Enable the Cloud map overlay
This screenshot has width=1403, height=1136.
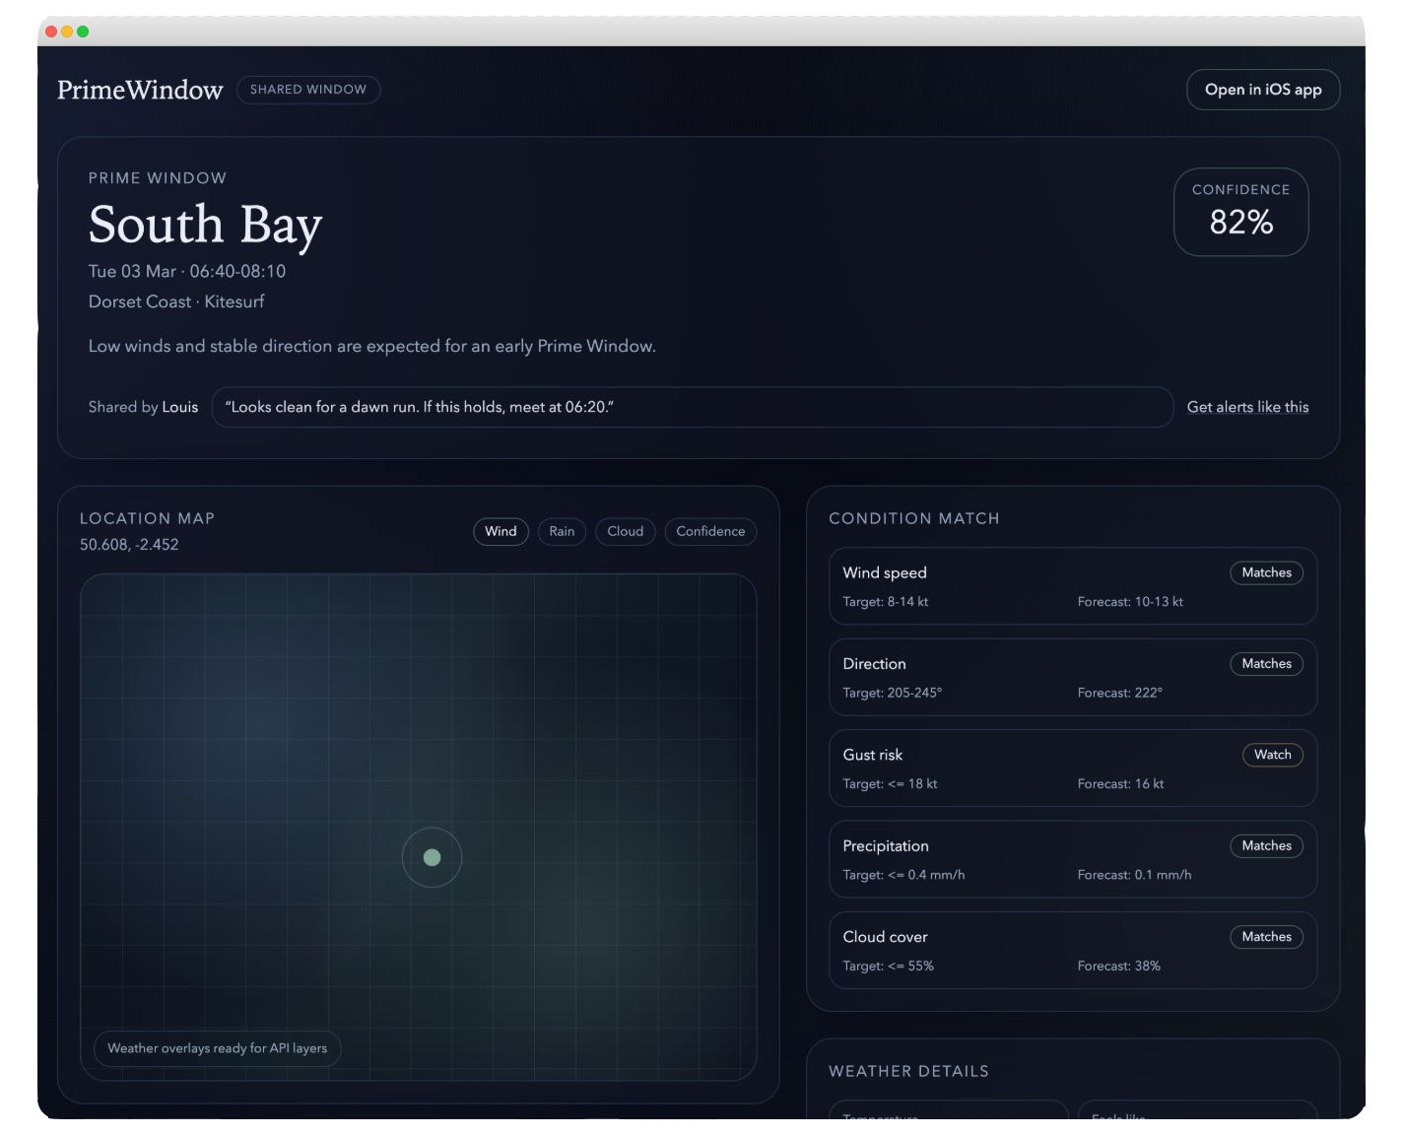coord(625,531)
